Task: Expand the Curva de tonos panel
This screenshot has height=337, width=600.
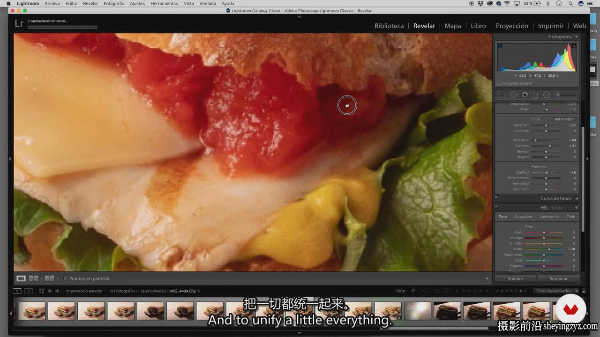Action: coord(577,198)
